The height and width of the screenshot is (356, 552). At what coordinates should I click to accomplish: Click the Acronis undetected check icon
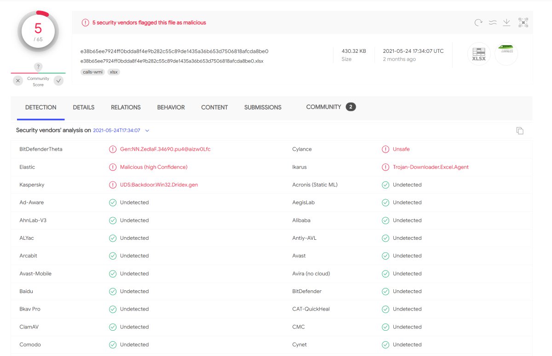pos(385,185)
